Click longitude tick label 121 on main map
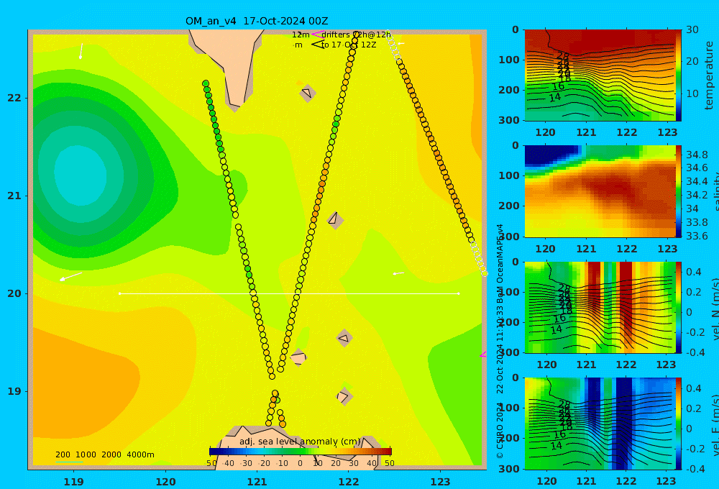The width and height of the screenshot is (719, 489). (x=257, y=482)
